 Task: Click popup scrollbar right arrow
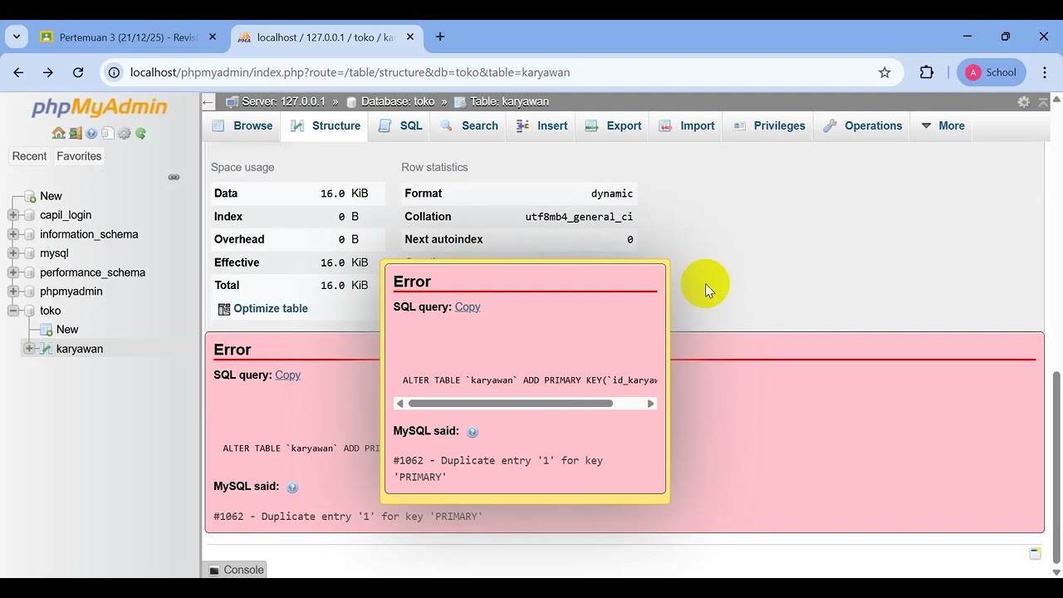(x=650, y=404)
